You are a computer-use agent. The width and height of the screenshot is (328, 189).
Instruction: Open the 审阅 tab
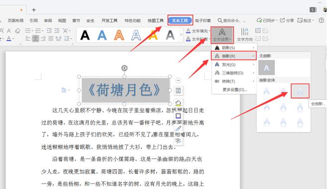click(x=48, y=21)
